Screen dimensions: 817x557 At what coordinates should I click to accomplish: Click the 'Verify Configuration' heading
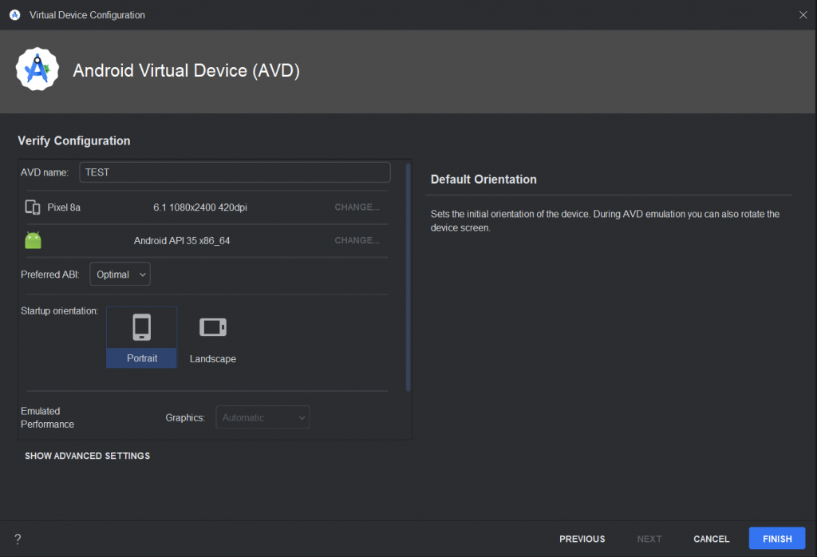pyautogui.click(x=74, y=140)
